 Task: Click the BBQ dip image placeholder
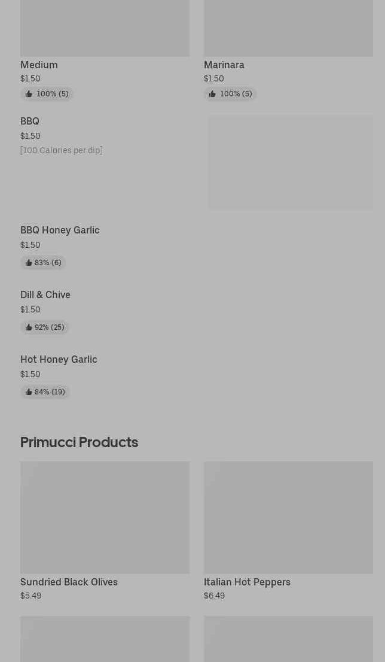pos(291,162)
